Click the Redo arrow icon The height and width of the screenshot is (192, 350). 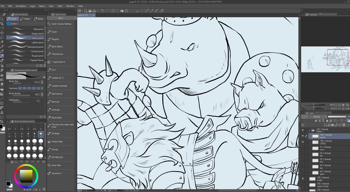click(x=108, y=11)
